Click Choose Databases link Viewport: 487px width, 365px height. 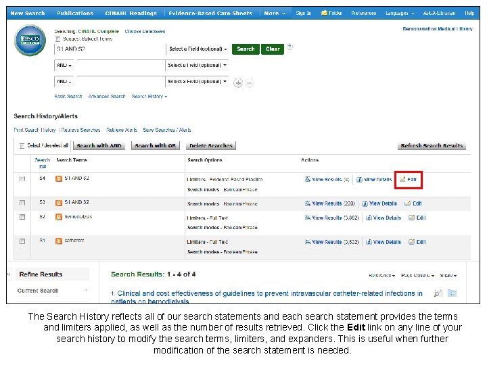(145, 31)
